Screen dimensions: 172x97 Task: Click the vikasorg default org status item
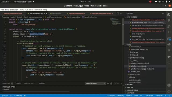pos(18,96)
